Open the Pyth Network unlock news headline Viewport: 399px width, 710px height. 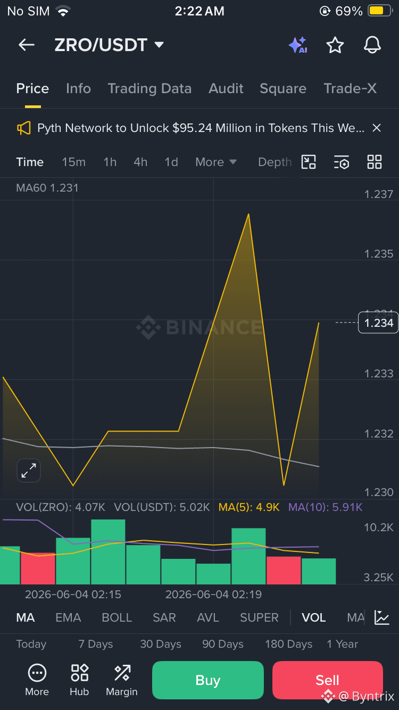click(201, 128)
